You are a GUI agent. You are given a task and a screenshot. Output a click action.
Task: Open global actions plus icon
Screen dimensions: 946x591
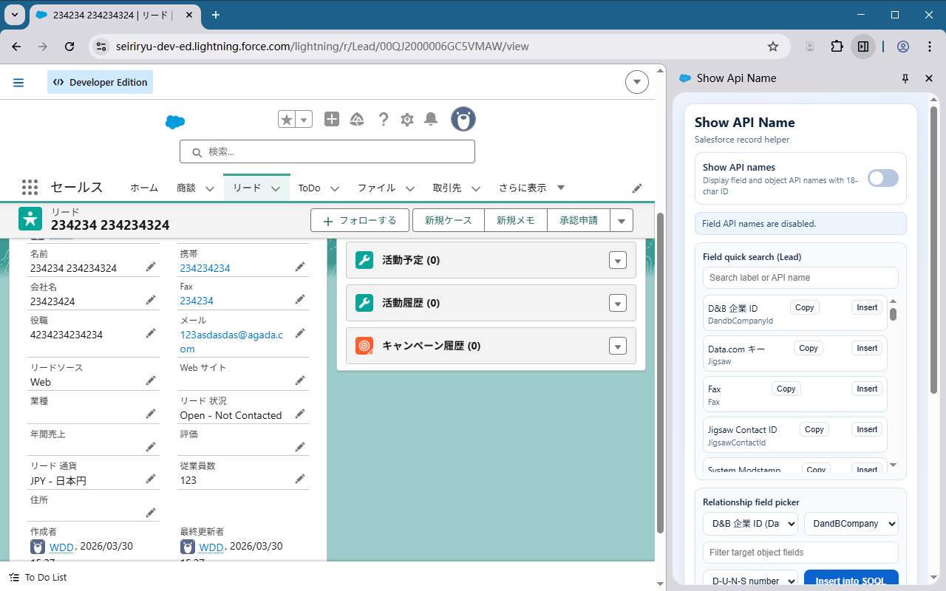click(x=332, y=119)
